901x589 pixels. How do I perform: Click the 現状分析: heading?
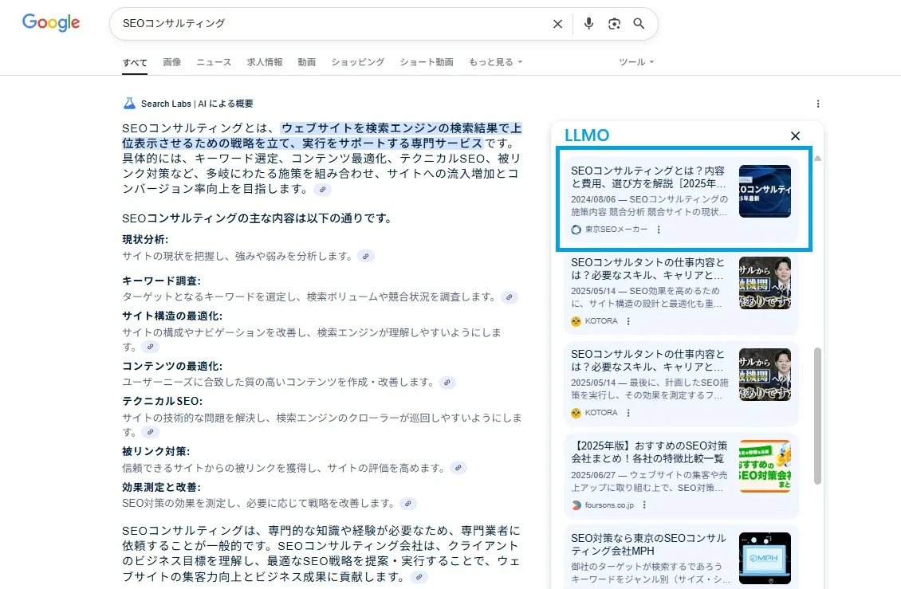pos(145,240)
